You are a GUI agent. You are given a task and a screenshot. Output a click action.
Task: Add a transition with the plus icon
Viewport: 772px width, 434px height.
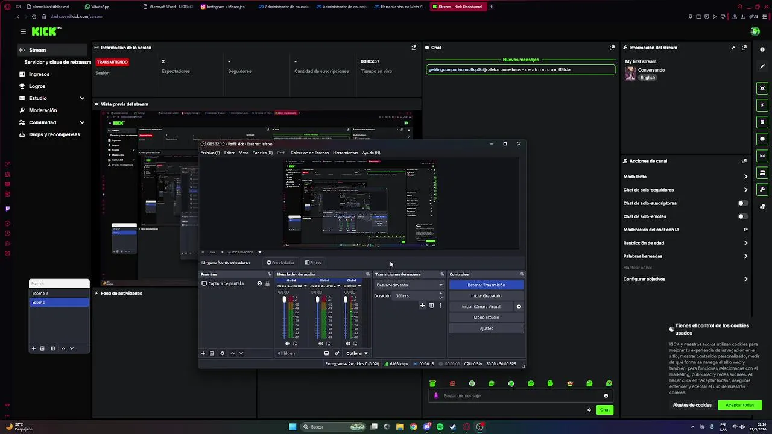tap(422, 306)
